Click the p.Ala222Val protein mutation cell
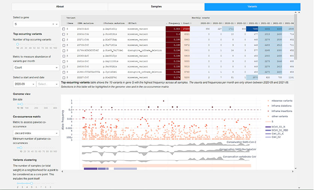Screen dimensions: 314x190 coord(110,77)
